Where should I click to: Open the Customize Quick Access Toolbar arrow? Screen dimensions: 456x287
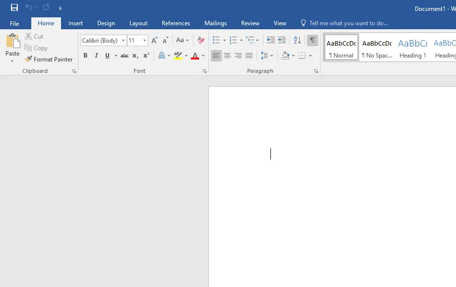pos(60,8)
